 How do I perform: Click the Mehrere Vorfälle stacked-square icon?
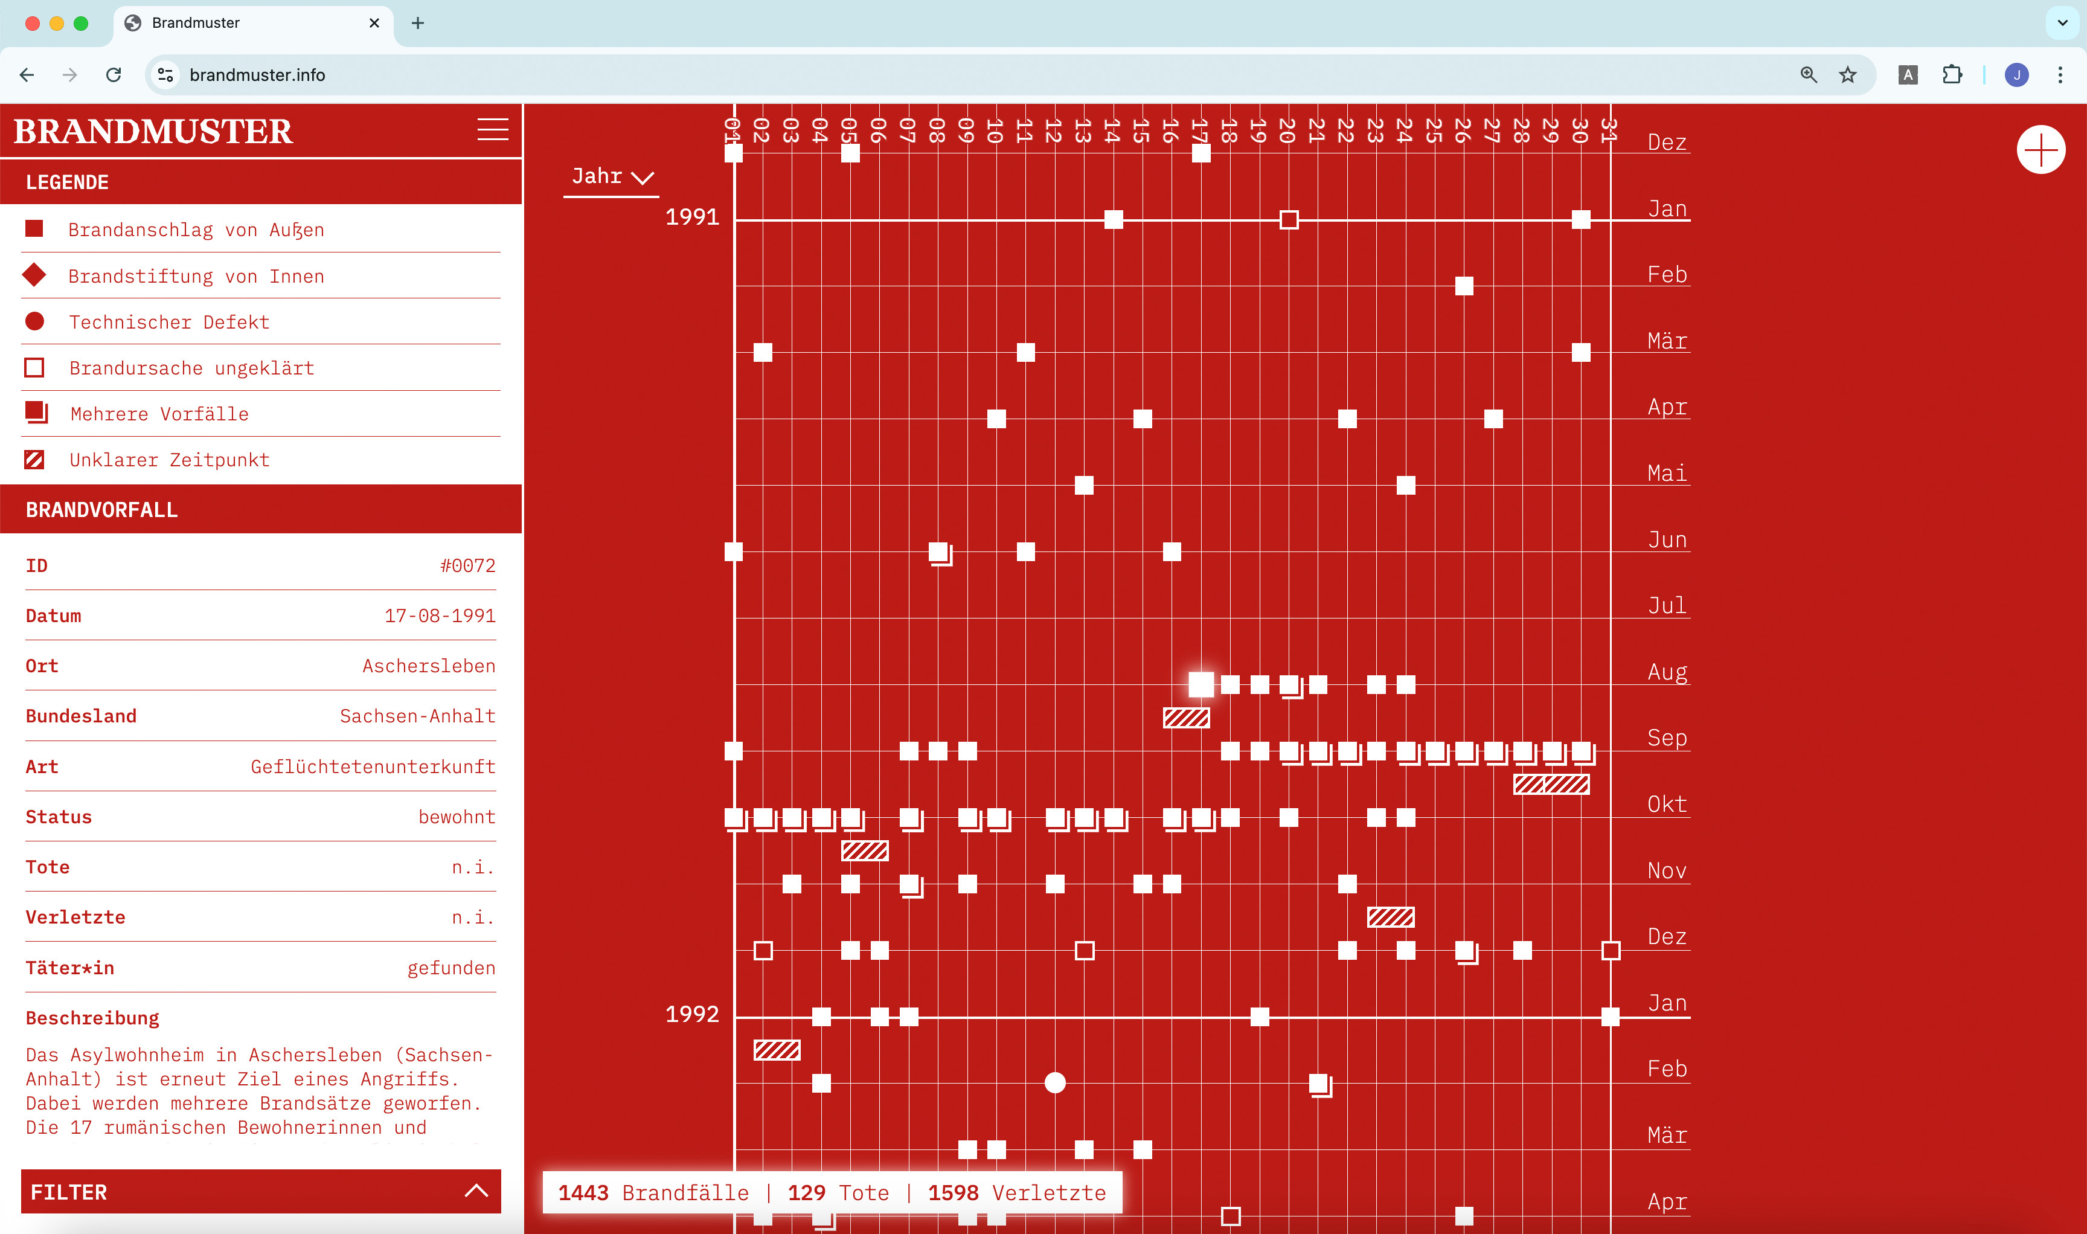36,413
